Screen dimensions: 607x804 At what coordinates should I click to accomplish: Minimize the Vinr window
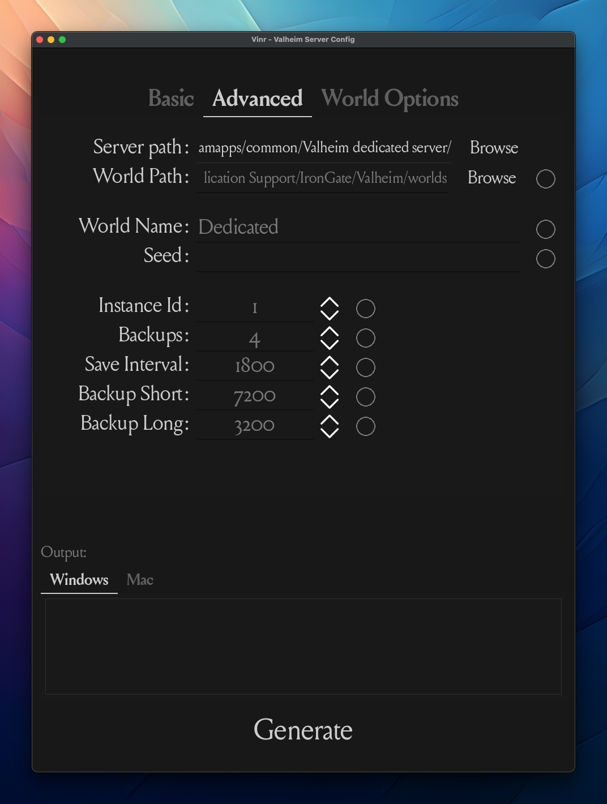51,40
